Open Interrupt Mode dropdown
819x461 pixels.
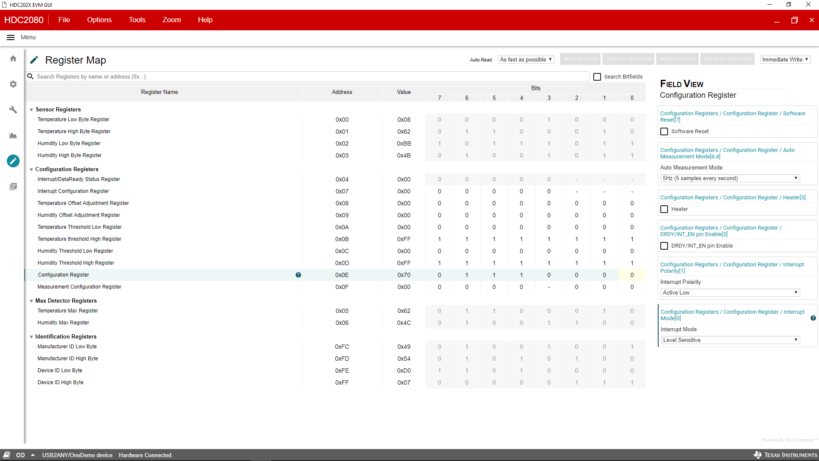click(730, 340)
